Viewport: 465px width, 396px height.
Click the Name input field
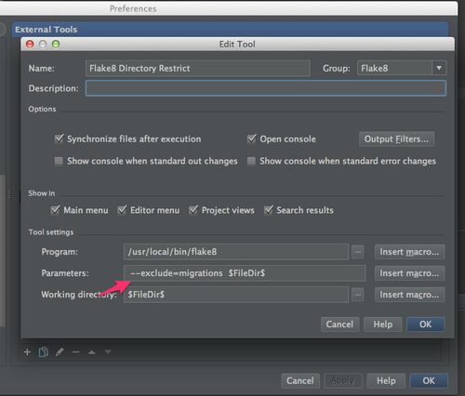coord(198,68)
